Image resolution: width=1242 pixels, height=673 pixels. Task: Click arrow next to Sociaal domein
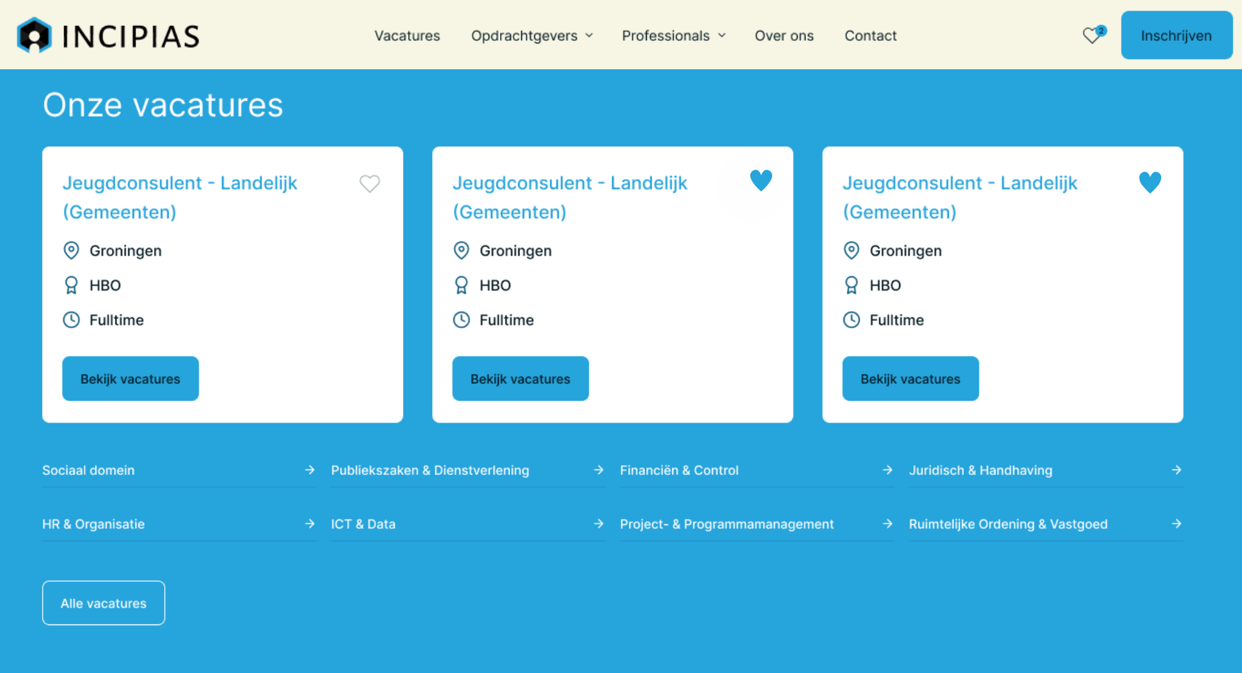click(310, 470)
